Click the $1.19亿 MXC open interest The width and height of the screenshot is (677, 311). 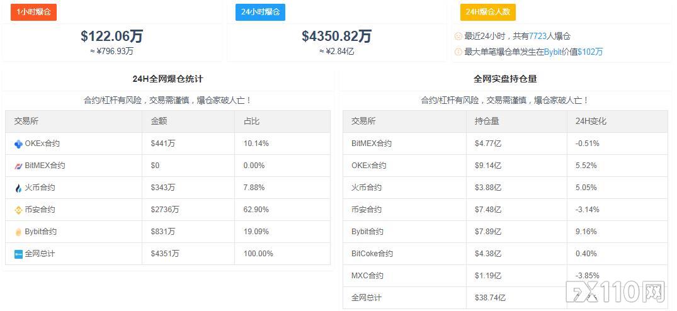click(x=488, y=276)
